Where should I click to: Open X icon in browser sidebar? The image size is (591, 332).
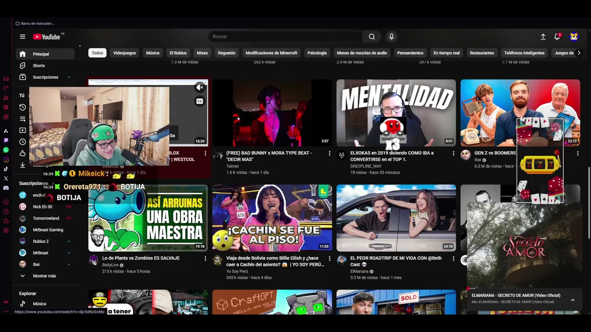pyautogui.click(x=6, y=178)
